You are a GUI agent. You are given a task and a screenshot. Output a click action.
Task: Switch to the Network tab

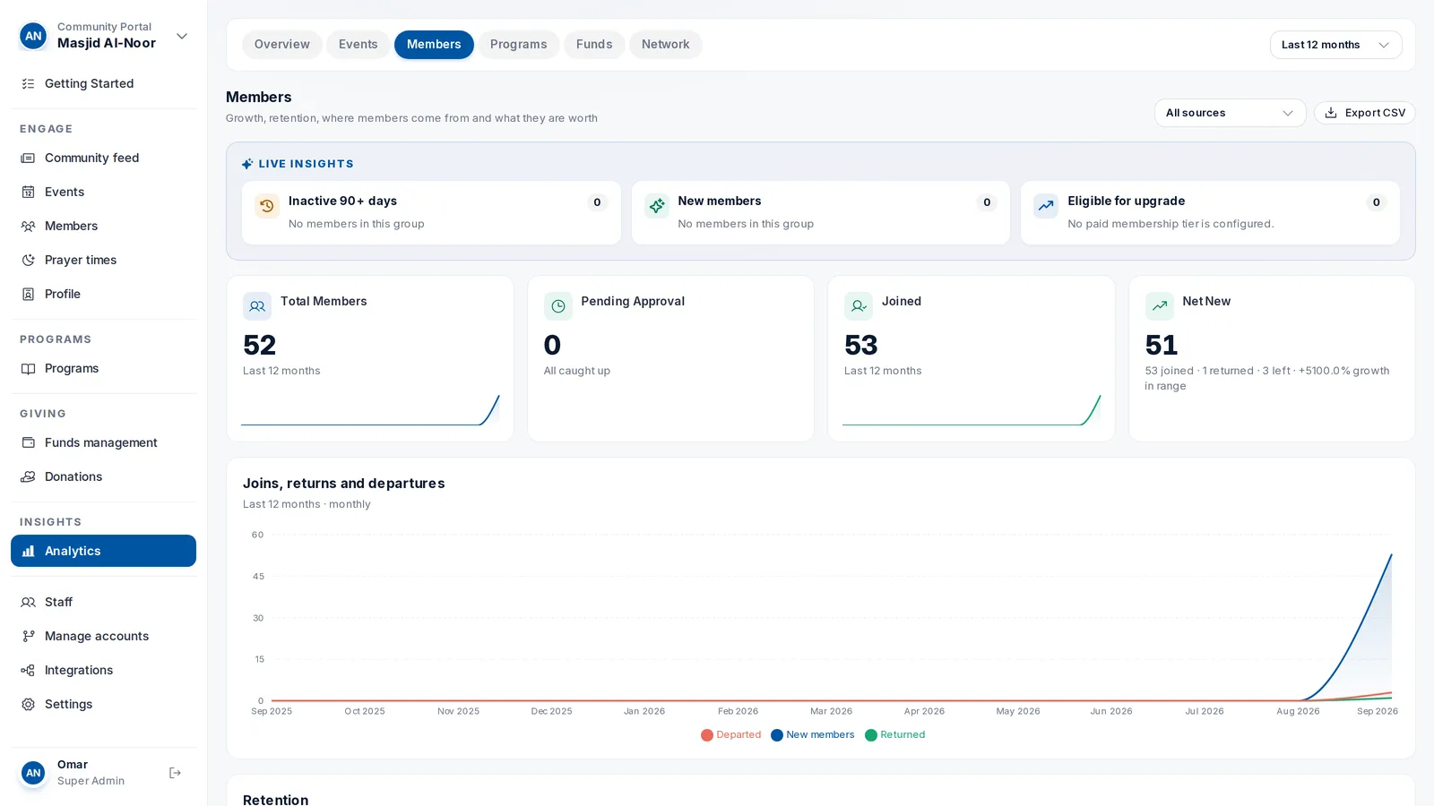(665, 45)
